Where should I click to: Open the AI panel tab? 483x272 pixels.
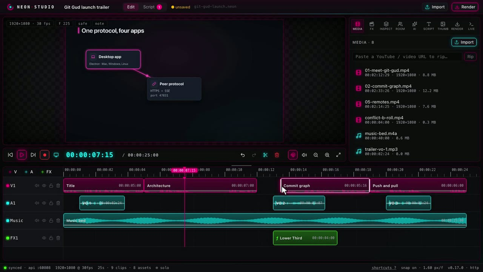coord(414,26)
